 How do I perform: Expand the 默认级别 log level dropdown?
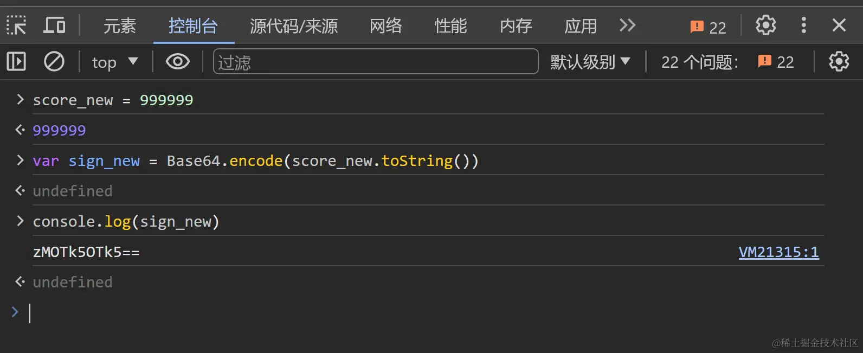coord(590,62)
